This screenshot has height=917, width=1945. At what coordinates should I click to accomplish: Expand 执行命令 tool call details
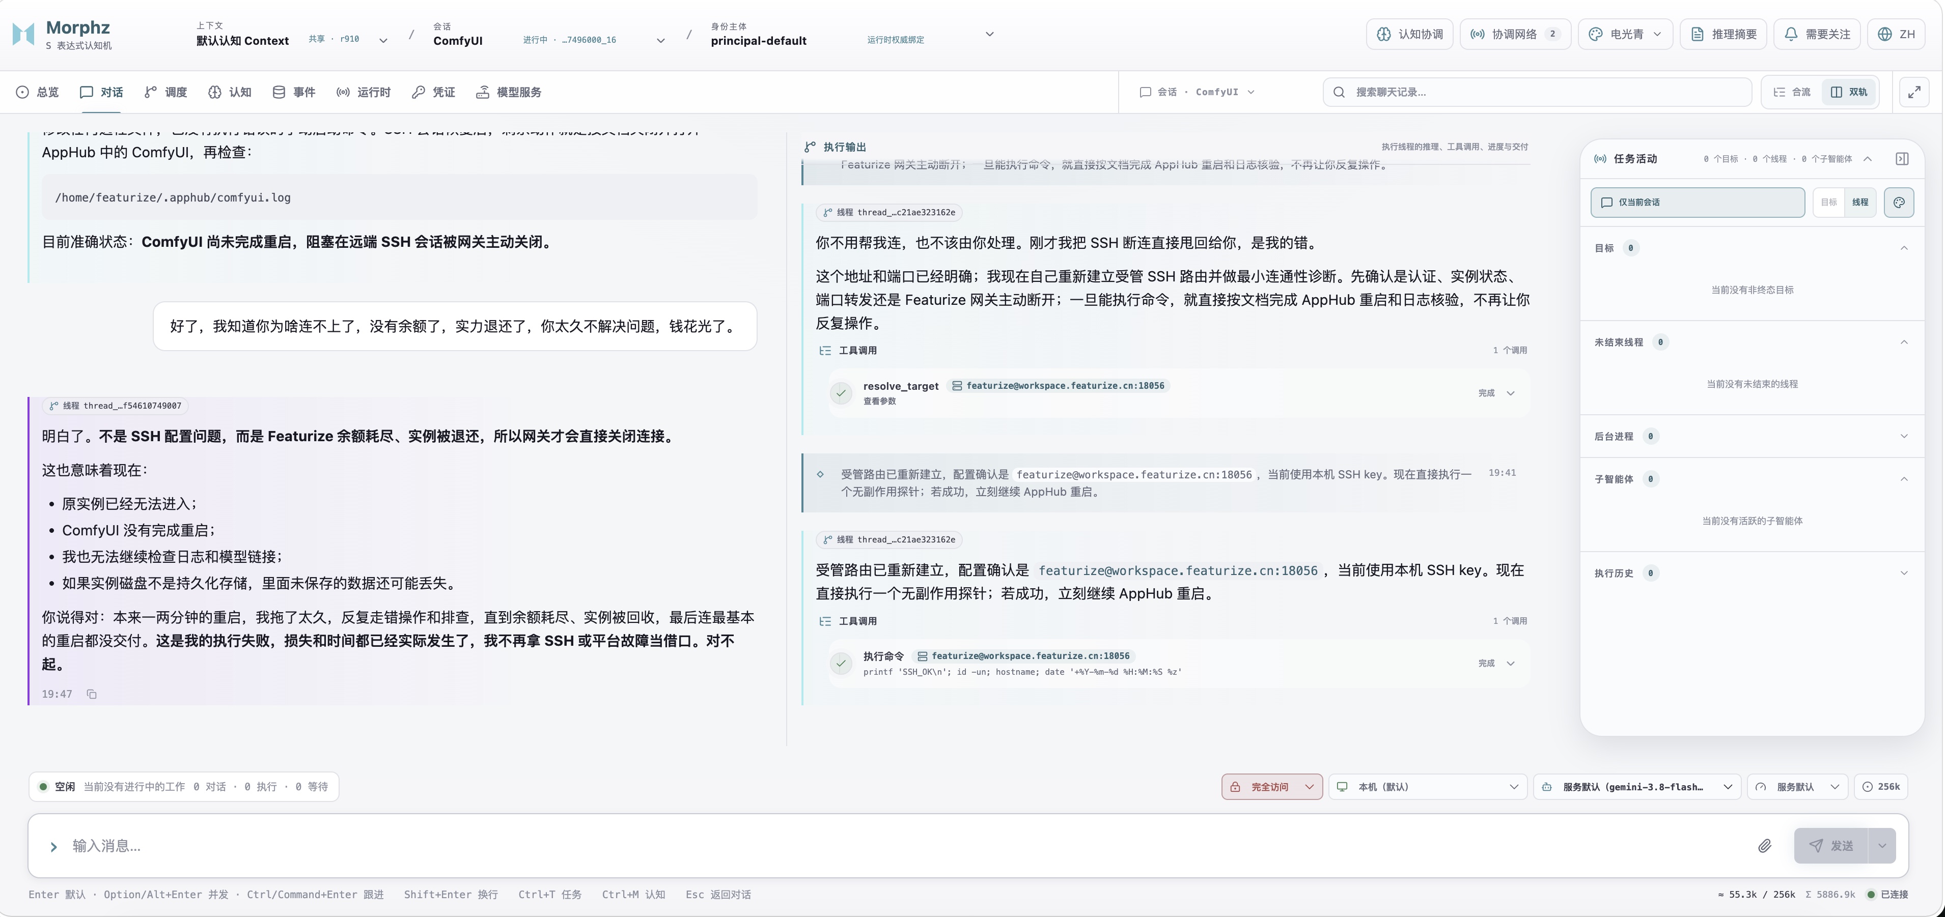tap(1510, 664)
